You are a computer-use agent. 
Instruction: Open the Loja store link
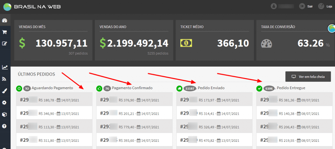[x=326, y=6]
